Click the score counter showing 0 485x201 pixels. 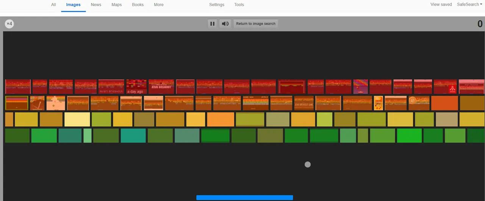point(480,24)
